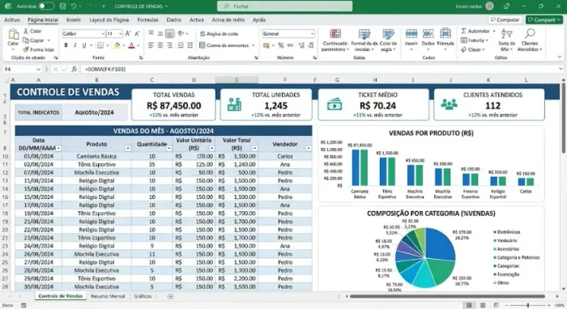Click the Colar paste clipboard icon
Screen dimensions: 567x309
14,35
